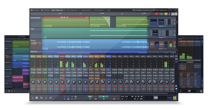This screenshot has width=208, height=110.
Task: Open the wrench tools icon
Action: click(x=51, y=98)
